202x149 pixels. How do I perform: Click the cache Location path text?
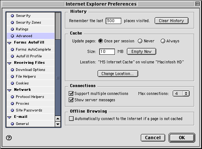pos(141,62)
